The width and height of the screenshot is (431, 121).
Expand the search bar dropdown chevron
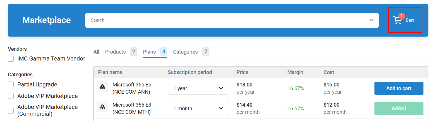click(372, 20)
